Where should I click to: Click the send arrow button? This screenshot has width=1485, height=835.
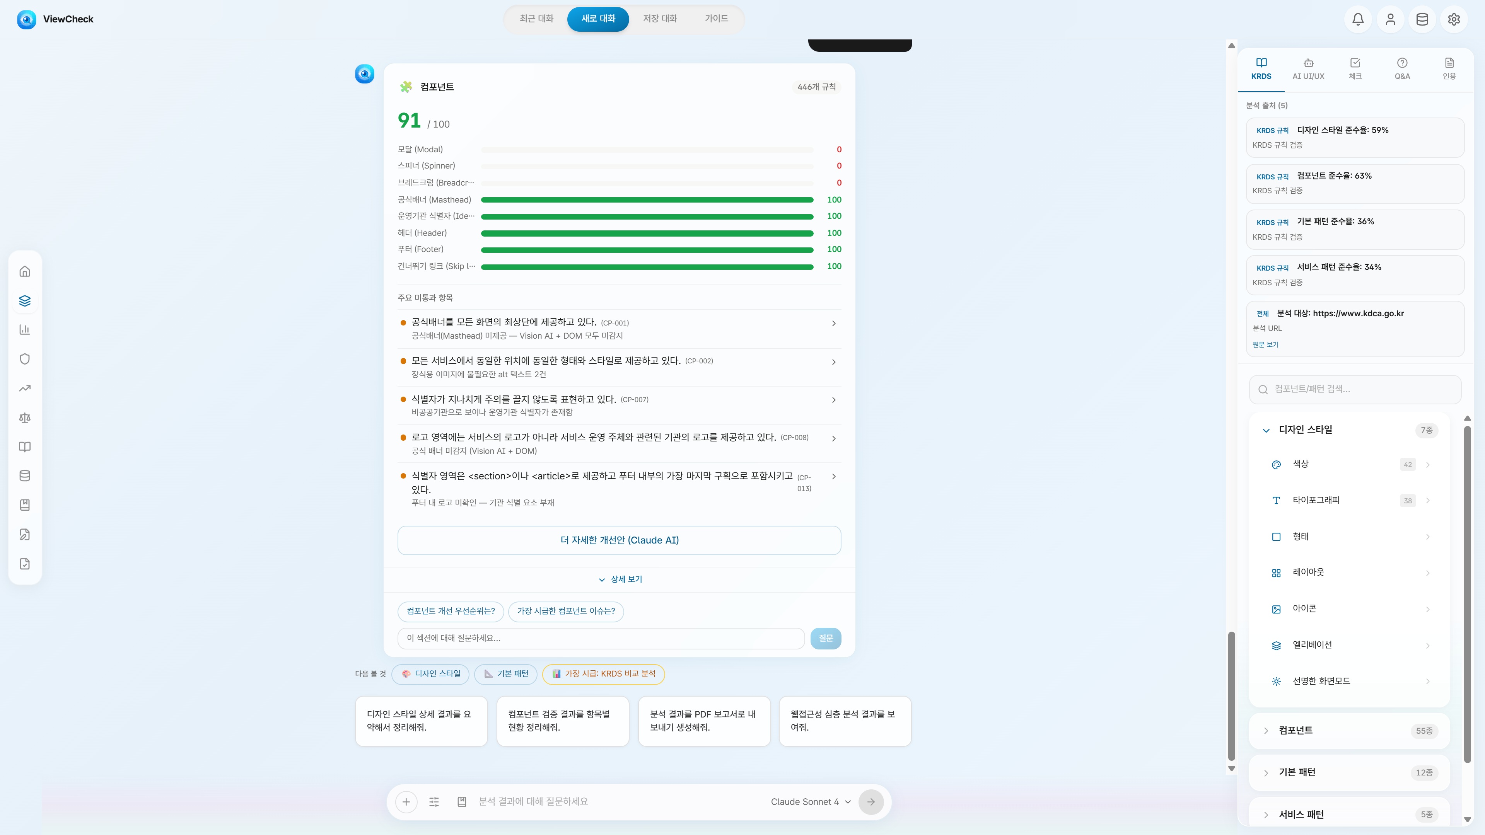pyautogui.click(x=871, y=802)
